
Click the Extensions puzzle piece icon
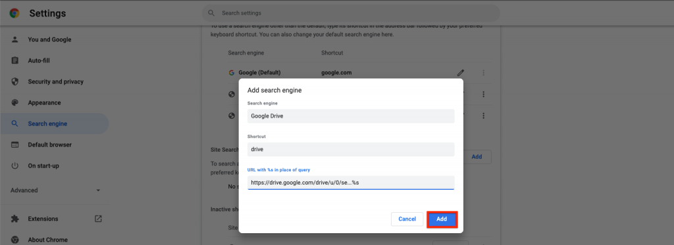(15, 219)
